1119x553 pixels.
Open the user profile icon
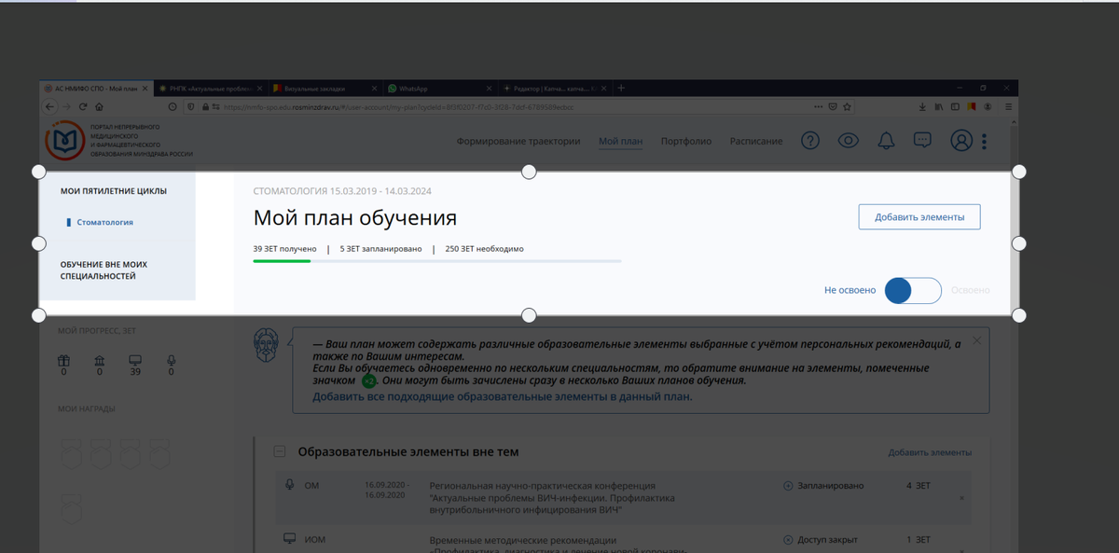pyautogui.click(x=960, y=141)
